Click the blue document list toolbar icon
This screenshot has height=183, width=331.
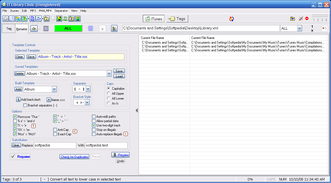(32, 19)
